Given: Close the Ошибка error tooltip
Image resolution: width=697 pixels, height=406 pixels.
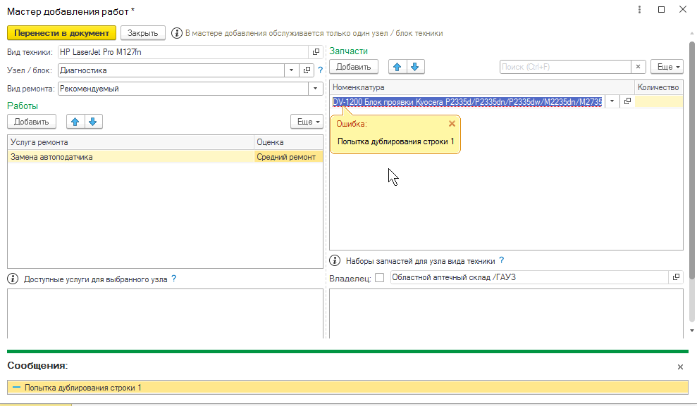Looking at the screenshot, I should (452, 124).
